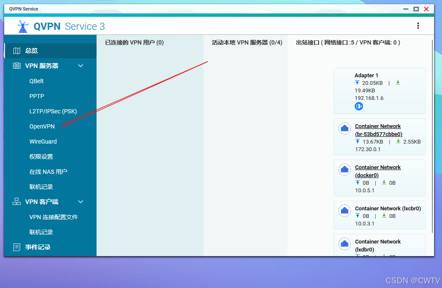Click VPN 服务器 section label
Viewport: 442px width, 288px height.
[42, 66]
